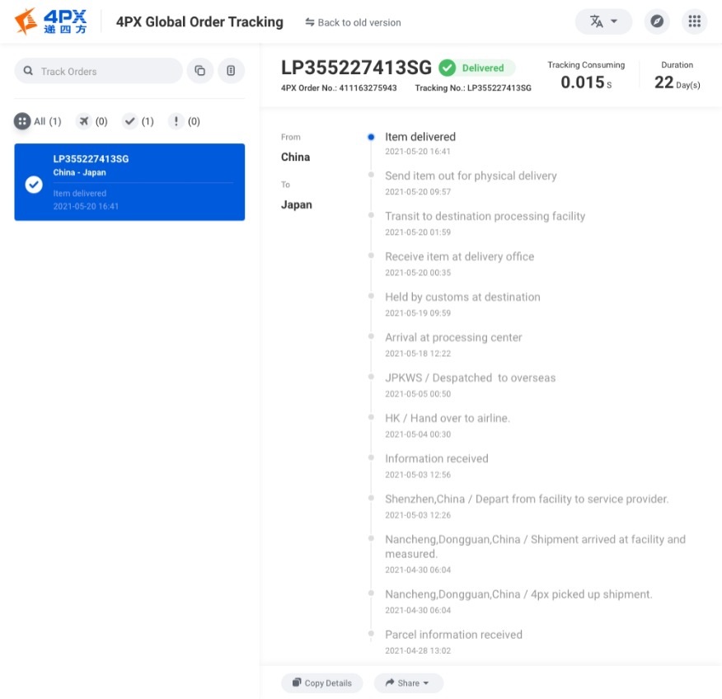Click the 2021-05-19 09:59 timestamp

(418, 313)
